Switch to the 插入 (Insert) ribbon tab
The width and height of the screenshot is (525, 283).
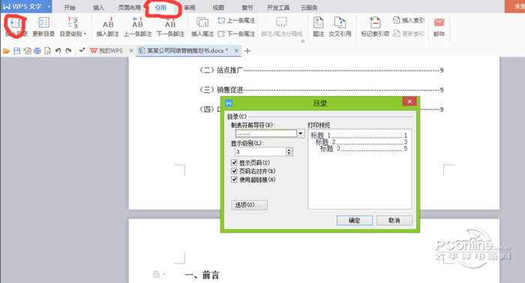pyautogui.click(x=98, y=7)
